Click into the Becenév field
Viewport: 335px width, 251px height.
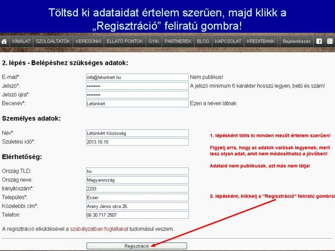137,103
